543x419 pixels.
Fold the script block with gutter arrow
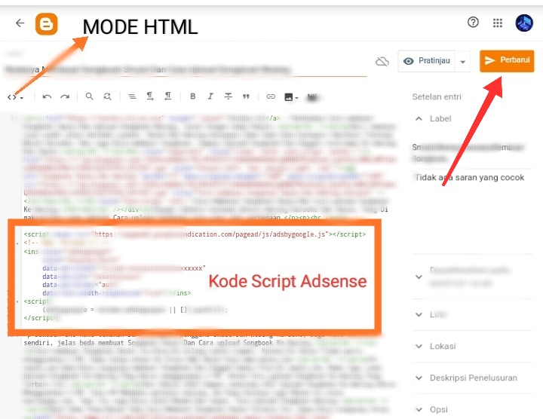click(x=17, y=301)
